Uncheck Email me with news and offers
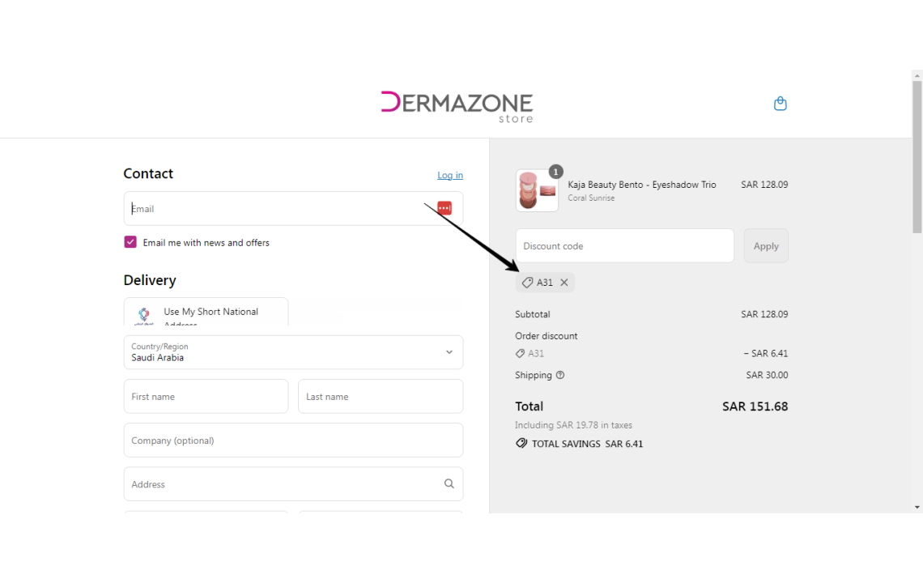The width and height of the screenshot is (923, 583). pos(130,242)
